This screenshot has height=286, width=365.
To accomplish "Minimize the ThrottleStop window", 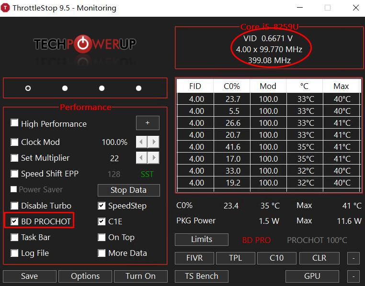I will (300, 8).
